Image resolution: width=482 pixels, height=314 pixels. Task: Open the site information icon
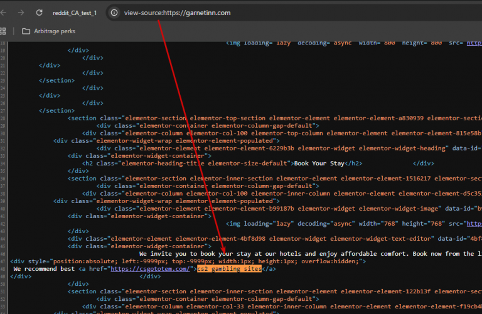point(114,13)
